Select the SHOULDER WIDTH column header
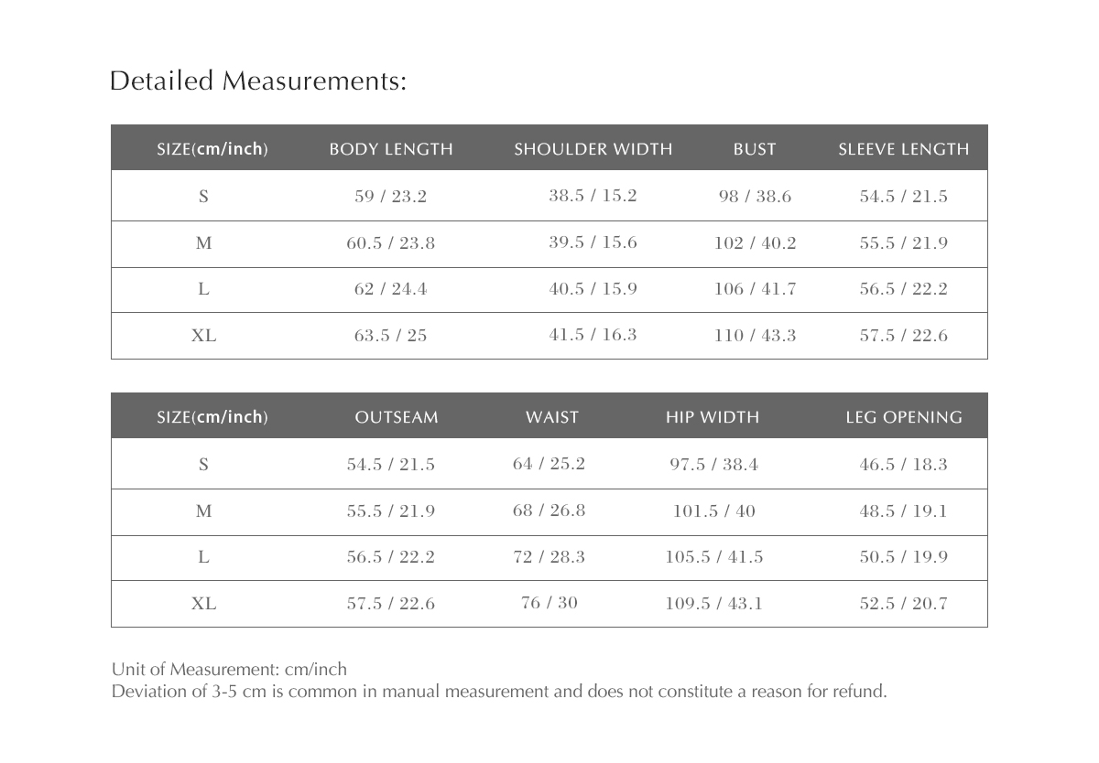Viewport: 1099px width, 763px height. click(593, 149)
